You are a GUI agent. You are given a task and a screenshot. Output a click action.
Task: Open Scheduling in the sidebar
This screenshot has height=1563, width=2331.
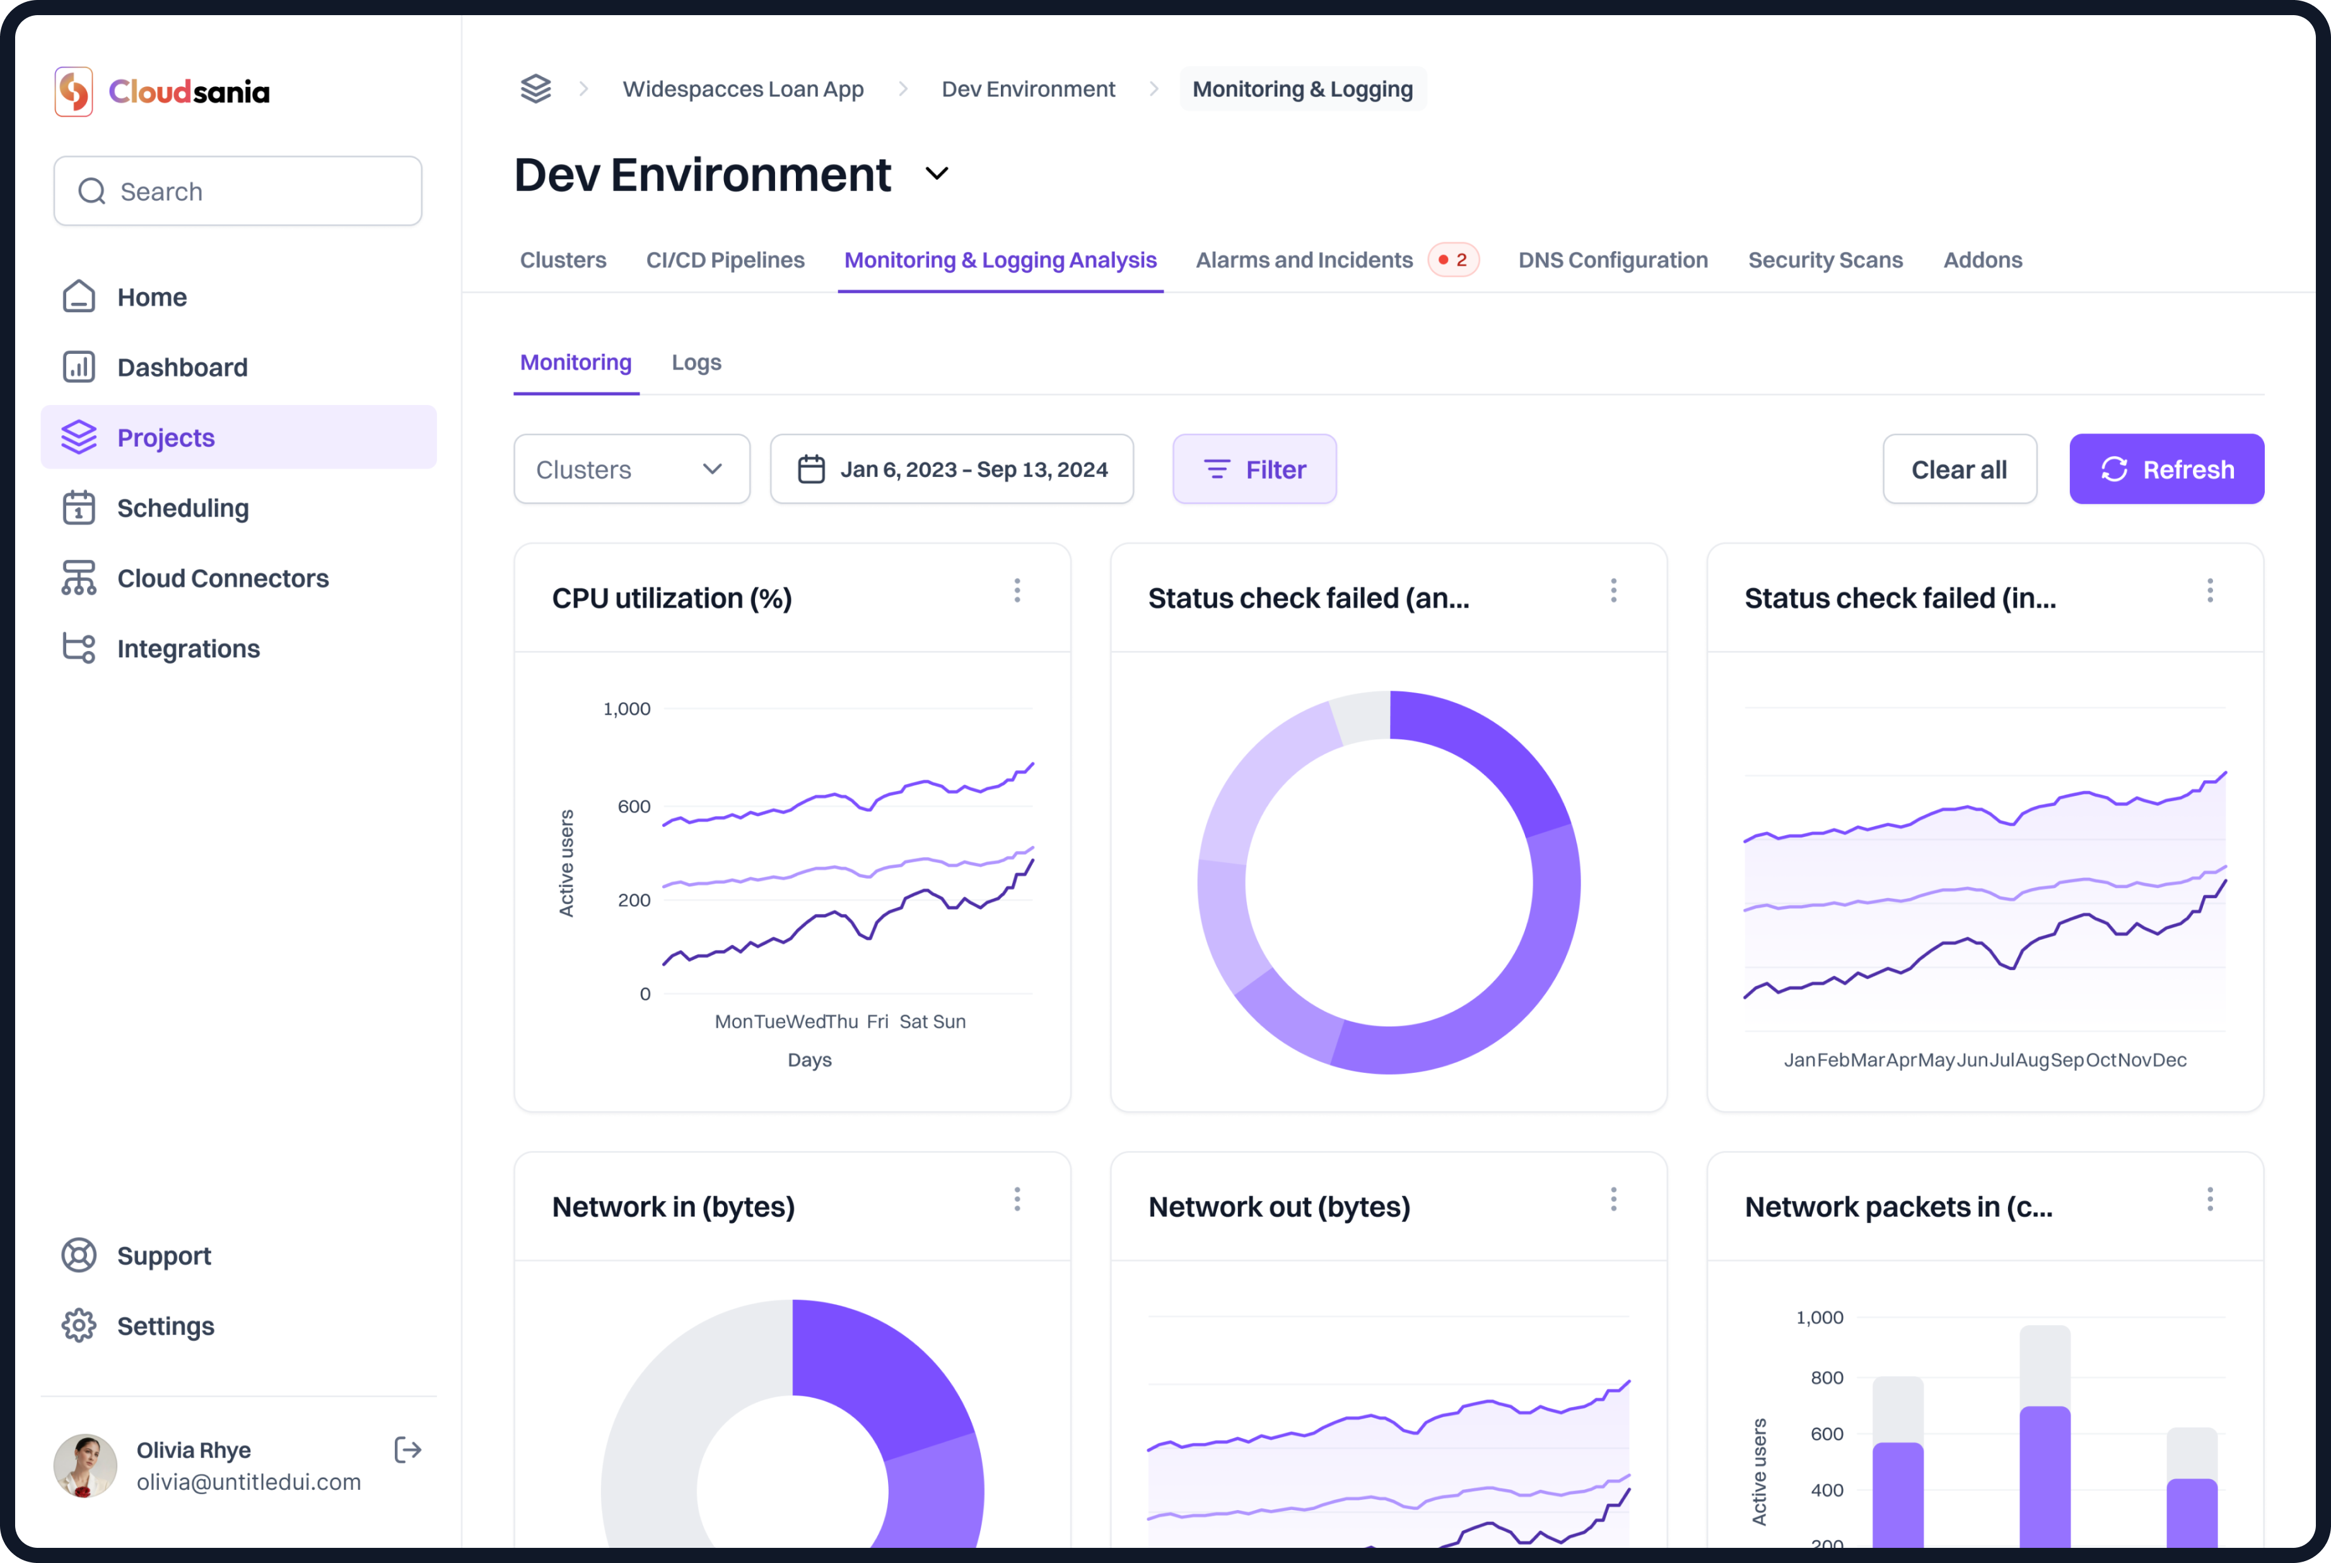pyautogui.click(x=239, y=507)
